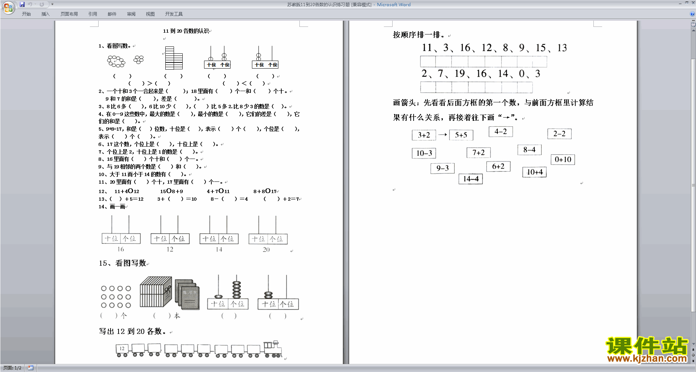Image resolution: width=696 pixels, height=372 pixels.
Task: Open Word Help question mark icon
Action: click(692, 14)
